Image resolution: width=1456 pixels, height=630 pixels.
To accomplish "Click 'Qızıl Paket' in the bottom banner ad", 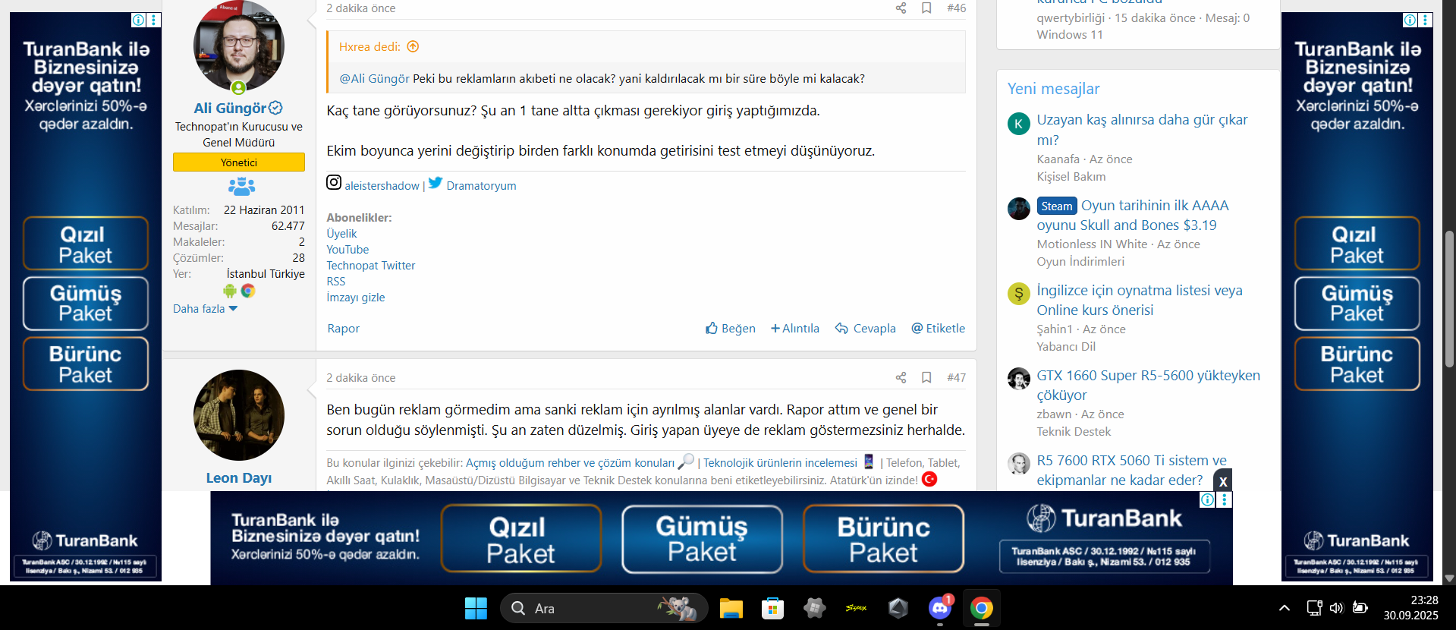I will (520, 539).
